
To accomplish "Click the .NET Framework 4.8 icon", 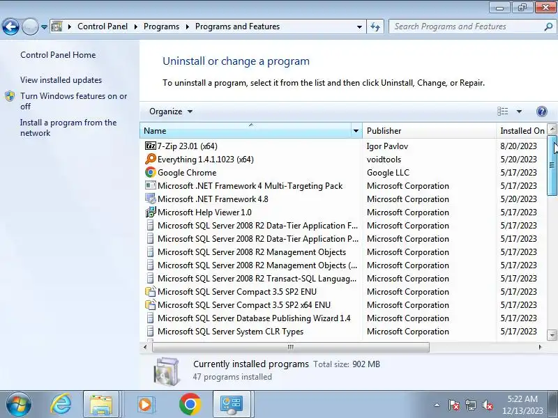I will point(151,199).
